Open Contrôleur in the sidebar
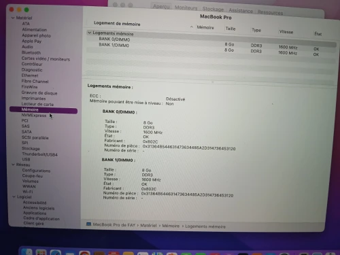Image resolution: width=340 pixels, height=255 pixels. (x=32, y=64)
